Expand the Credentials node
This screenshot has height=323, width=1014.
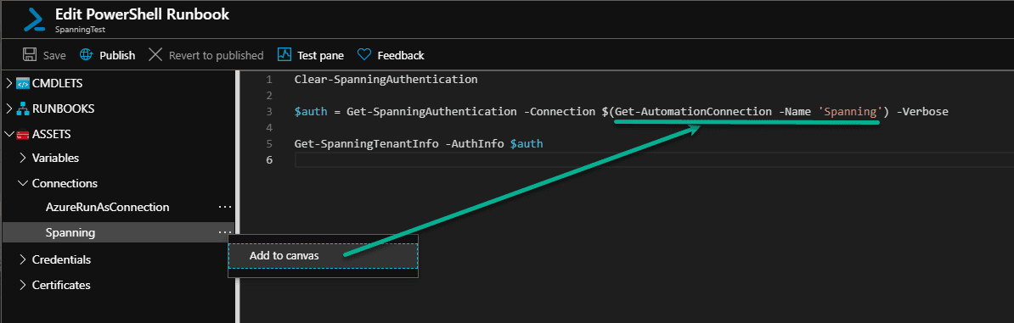tap(23, 259)
